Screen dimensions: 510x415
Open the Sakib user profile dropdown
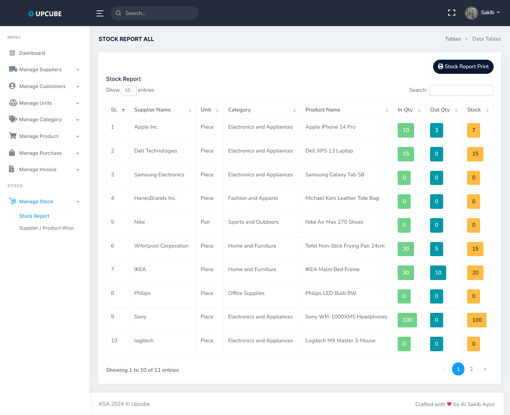click(482, 13)
